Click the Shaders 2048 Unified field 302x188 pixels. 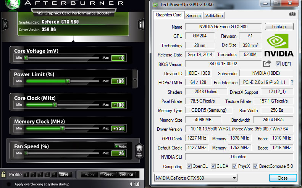point(206,92)
